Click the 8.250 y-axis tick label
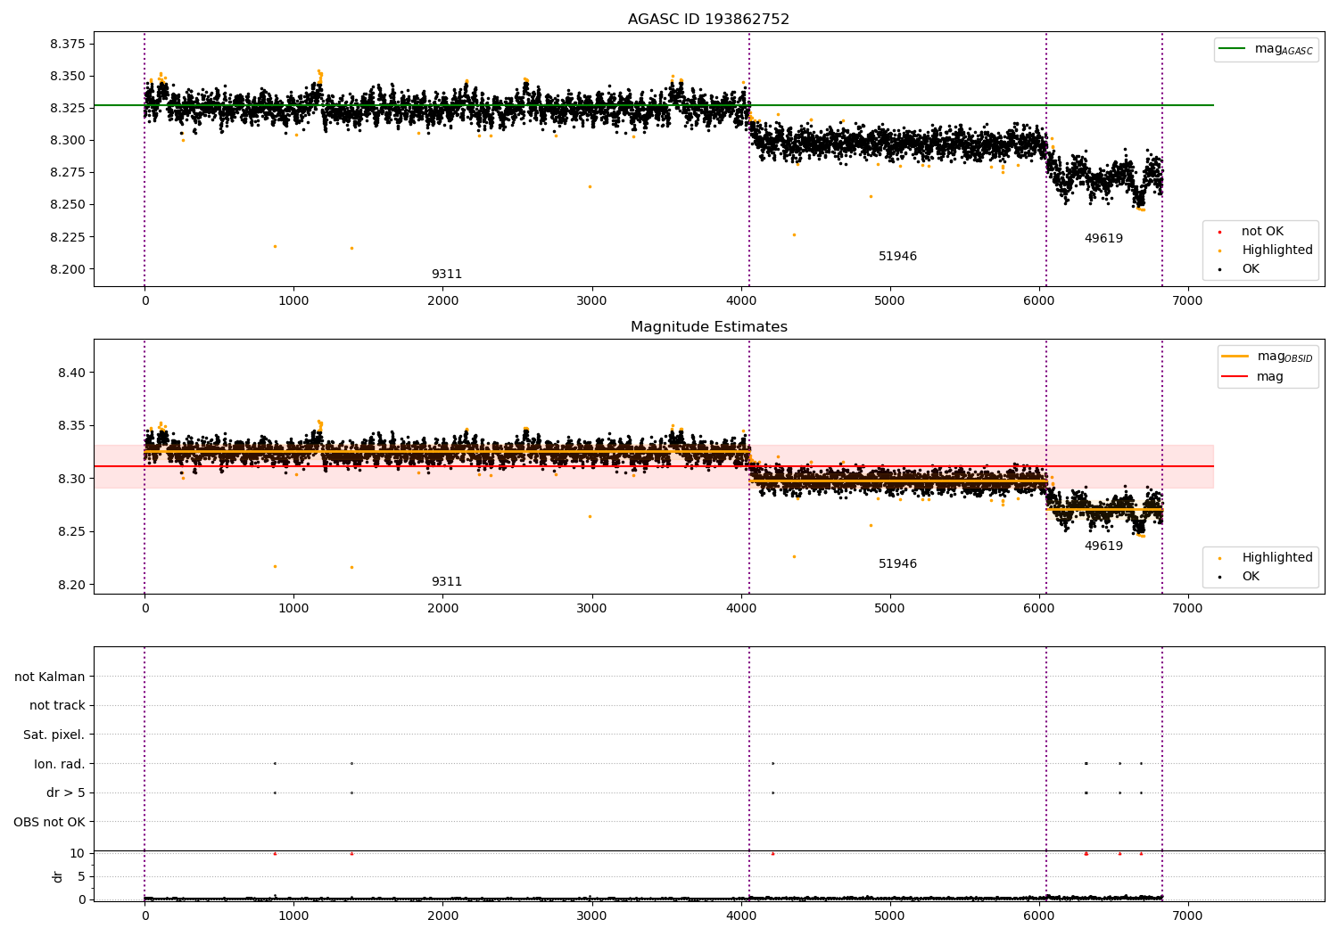 click(x=67, y=204)
